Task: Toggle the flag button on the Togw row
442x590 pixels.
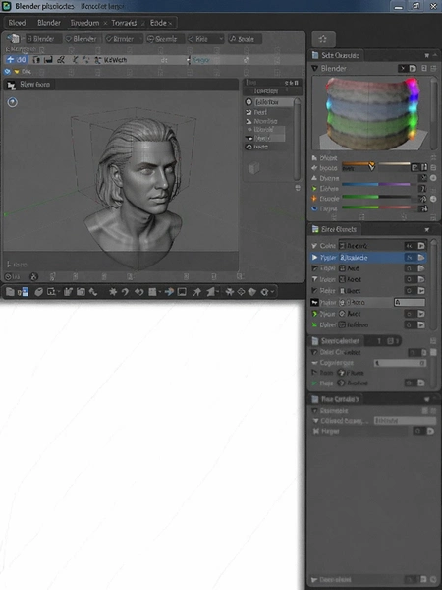Action: (x=421, y=268)
